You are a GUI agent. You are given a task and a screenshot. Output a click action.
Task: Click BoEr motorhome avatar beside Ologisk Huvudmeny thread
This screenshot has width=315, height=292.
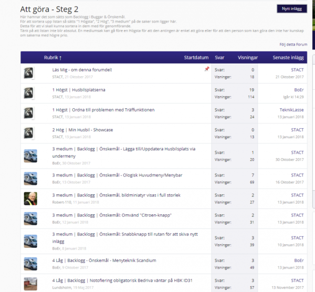(30, 178)
